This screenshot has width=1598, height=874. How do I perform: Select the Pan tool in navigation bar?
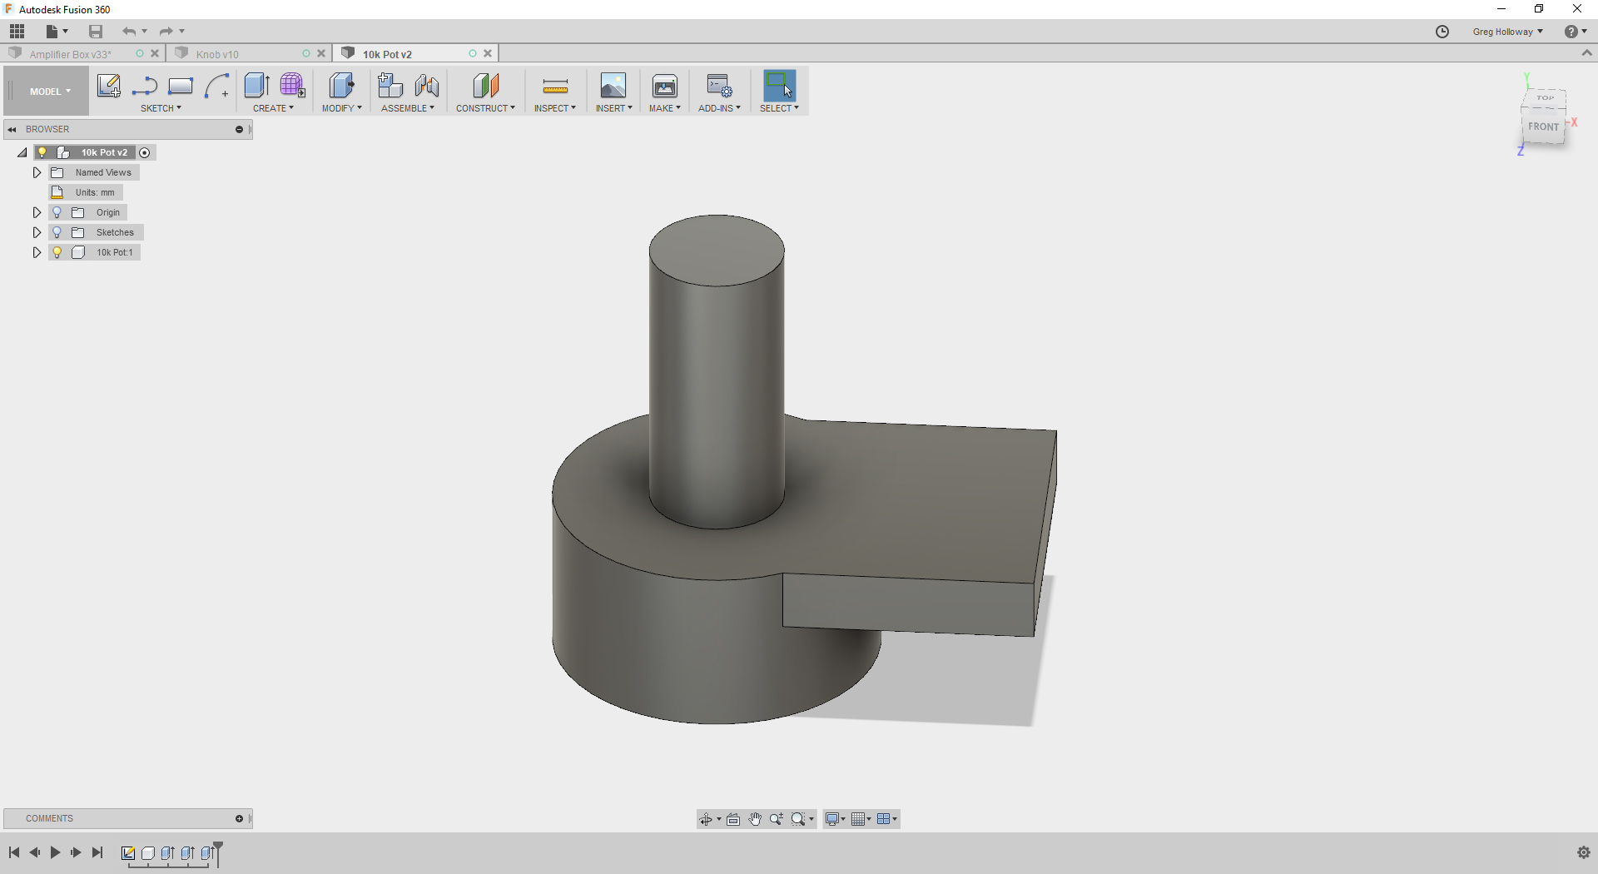[x=755, y=819]
